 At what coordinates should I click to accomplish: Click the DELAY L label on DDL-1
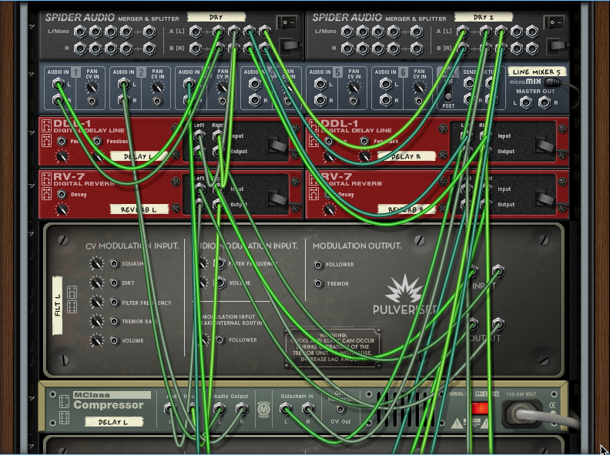tap(139, 156)
